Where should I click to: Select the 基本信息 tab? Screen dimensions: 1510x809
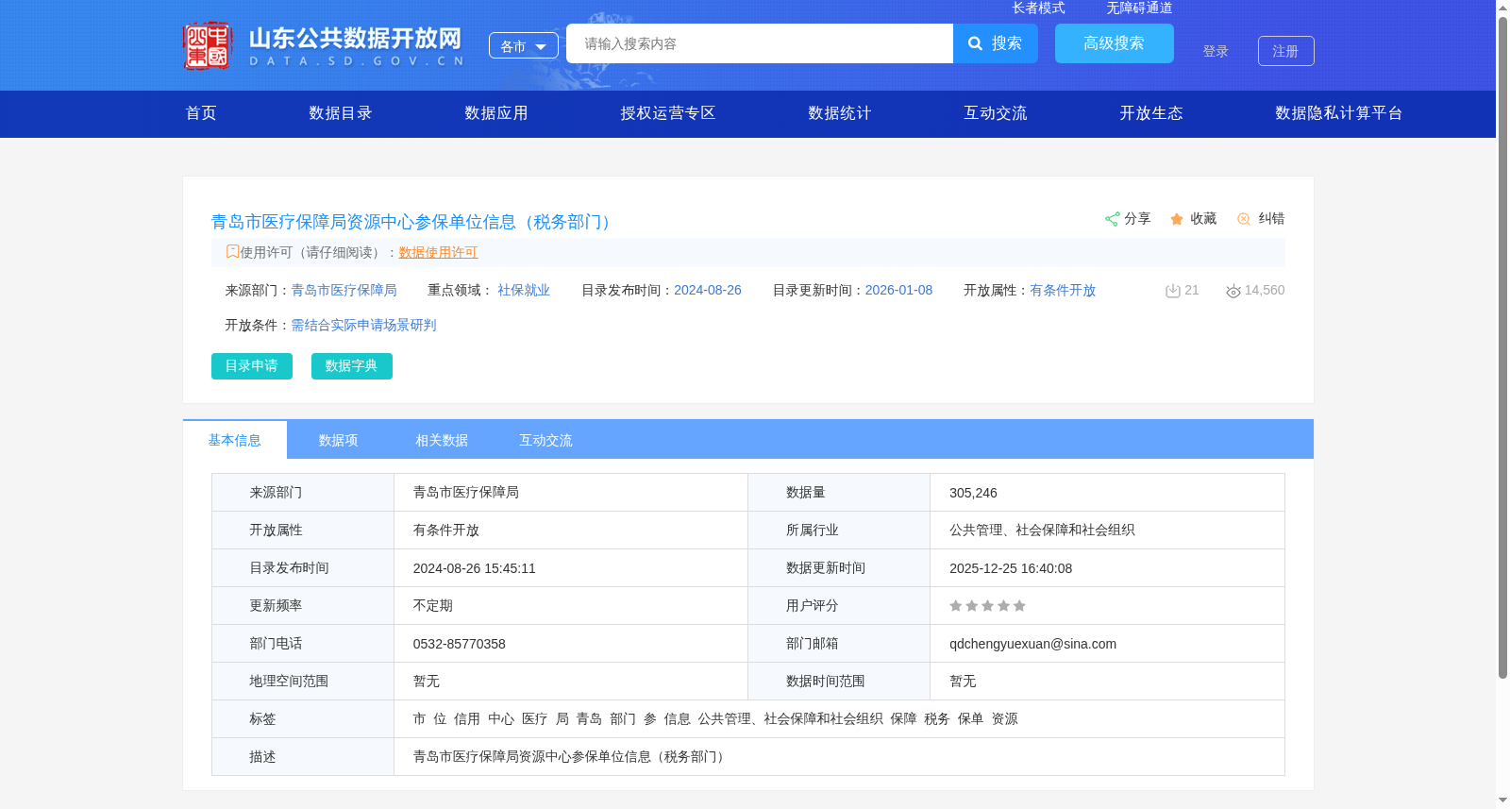235,440
